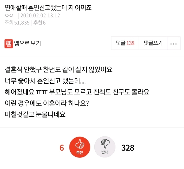Click the line starting with 결혼식 안했구
The image size is (184, 169).
point(58,69)
